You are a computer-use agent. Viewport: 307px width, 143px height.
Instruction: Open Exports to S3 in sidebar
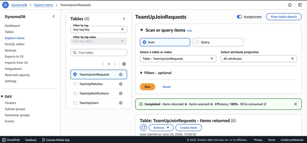[x=14, y=57]
